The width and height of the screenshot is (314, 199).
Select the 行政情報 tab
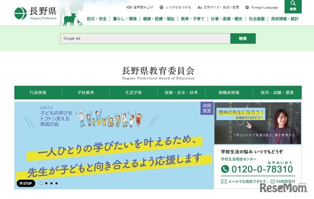point(38,92)
